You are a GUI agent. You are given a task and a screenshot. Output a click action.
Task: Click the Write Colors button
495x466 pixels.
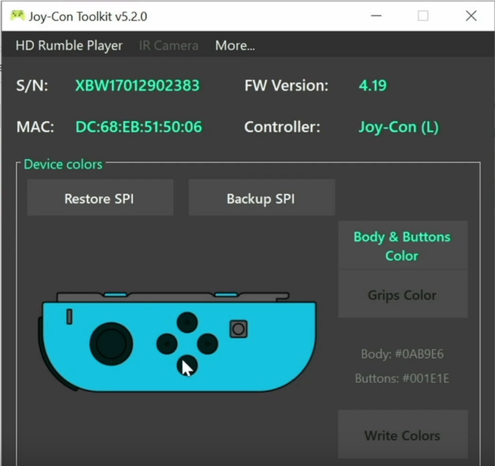(x=403, y=434)
